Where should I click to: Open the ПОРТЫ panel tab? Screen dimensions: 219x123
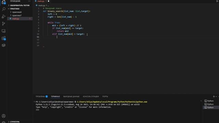click(105, 96)
